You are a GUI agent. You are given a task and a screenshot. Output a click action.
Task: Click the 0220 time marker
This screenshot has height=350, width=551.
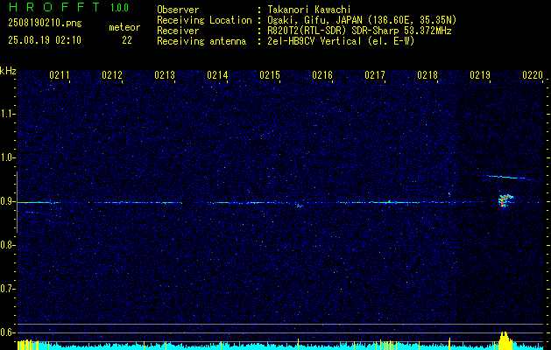pos(533,75)
